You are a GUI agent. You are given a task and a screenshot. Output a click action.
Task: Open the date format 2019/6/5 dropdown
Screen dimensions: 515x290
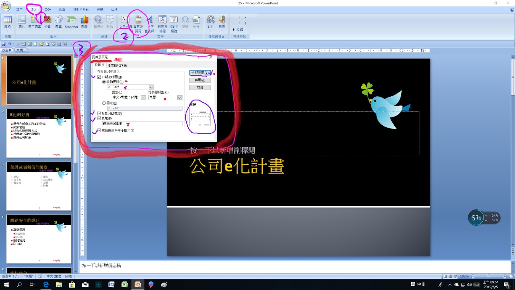click(x=151, y=87)
